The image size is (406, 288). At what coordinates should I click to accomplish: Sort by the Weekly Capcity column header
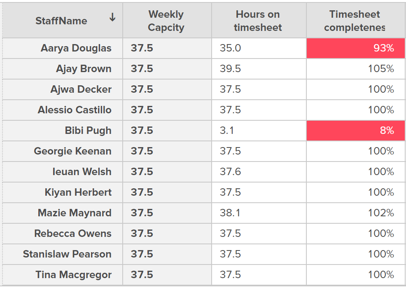pos(167,21)
